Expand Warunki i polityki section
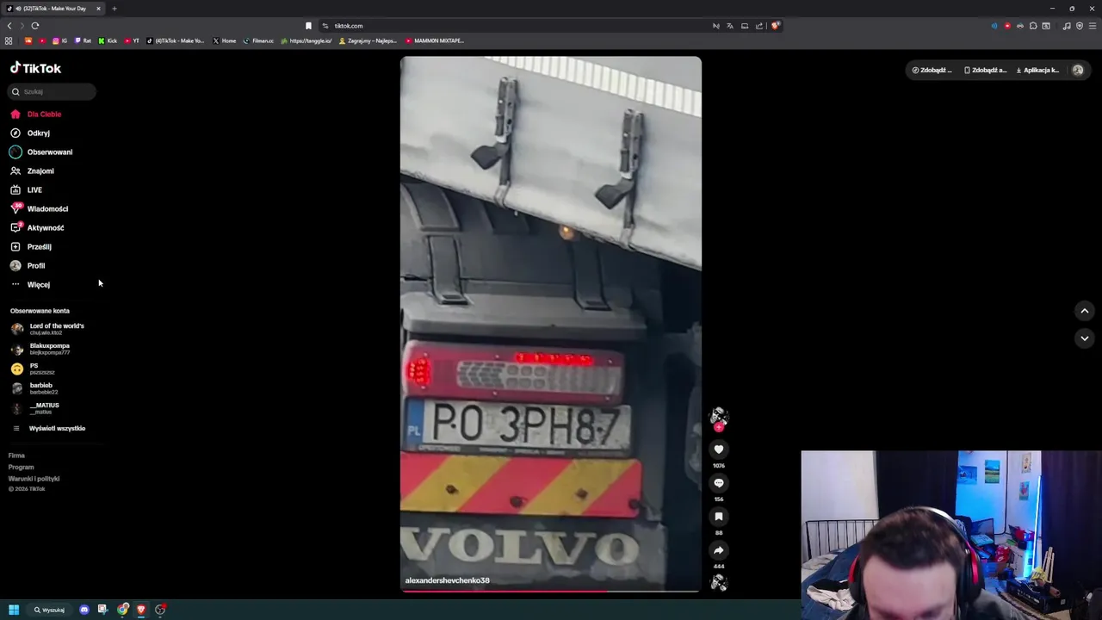Screen dimensions: 1102x620 click(34, 479)
